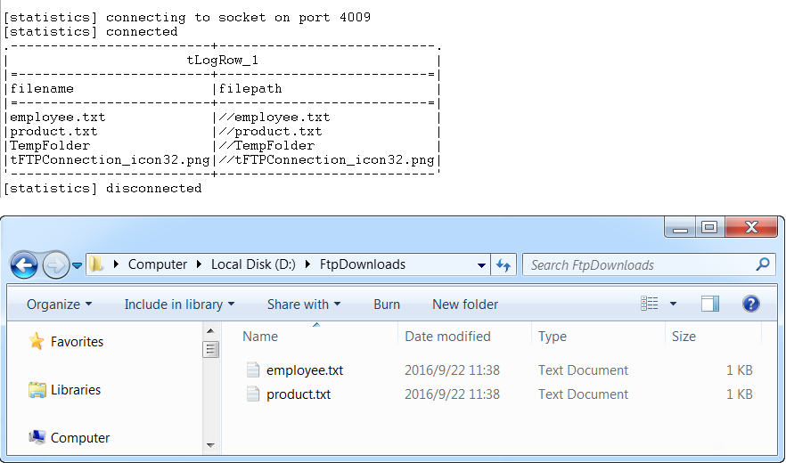Go back with the Explorer Back arrow

pos(23,264)
